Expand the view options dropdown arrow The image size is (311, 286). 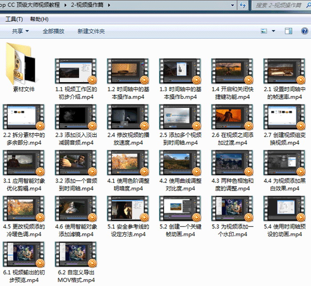click(273, 31)
